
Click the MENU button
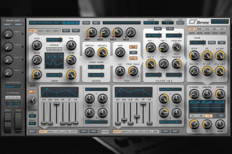(x=86, y=23)
